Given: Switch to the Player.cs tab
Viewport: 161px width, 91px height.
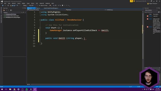Looking at the screenshot, I should click(x=38, y=8).
